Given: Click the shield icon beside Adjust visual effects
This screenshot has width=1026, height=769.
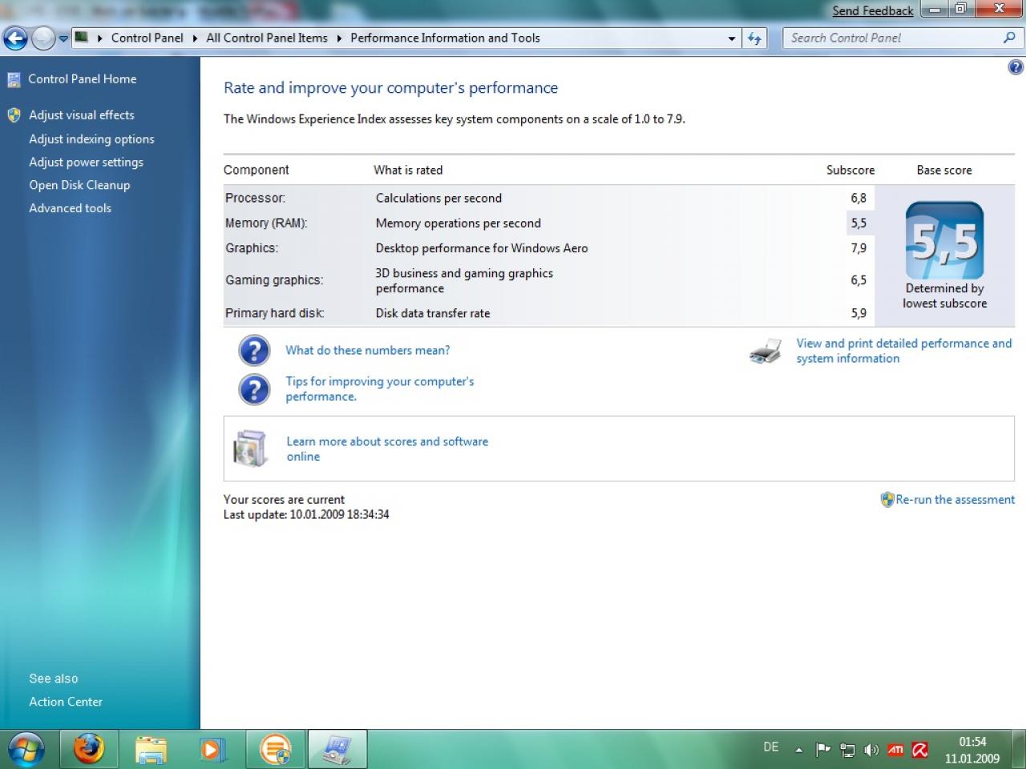Looking at the screenshot, I should coord(14,115).
